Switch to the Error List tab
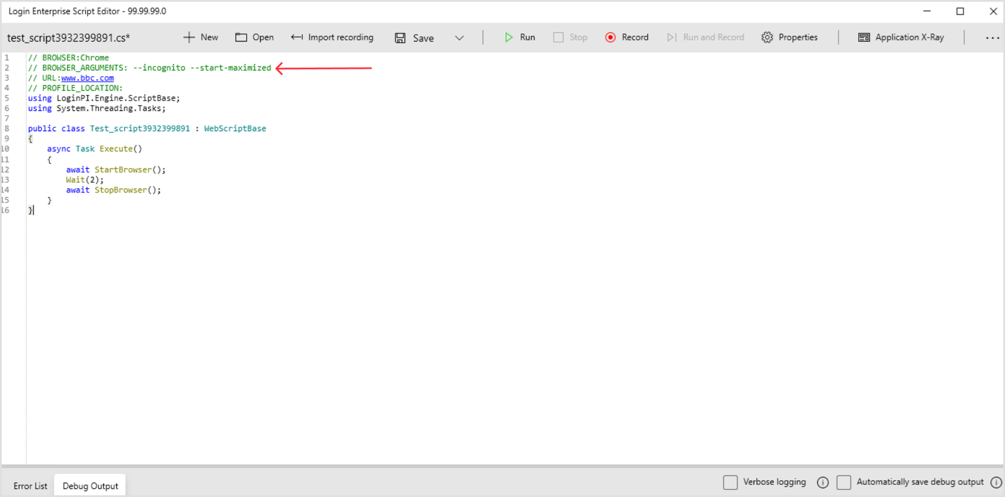 pyautogui.click(x=30, y=486)
